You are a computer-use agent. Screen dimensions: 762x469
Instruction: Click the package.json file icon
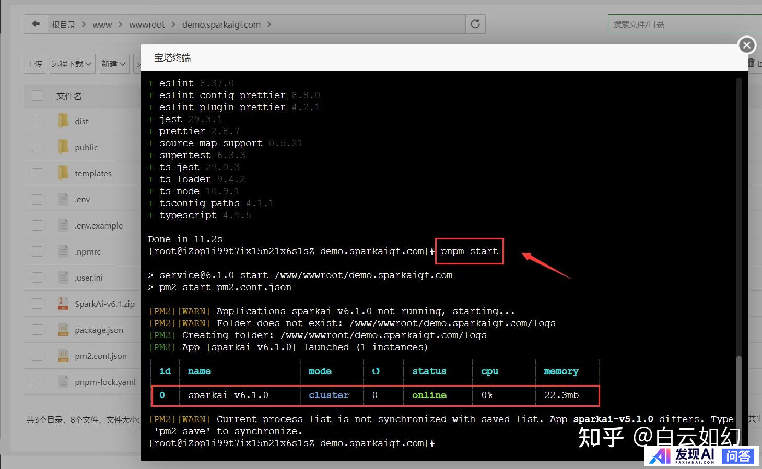[63, 330]
